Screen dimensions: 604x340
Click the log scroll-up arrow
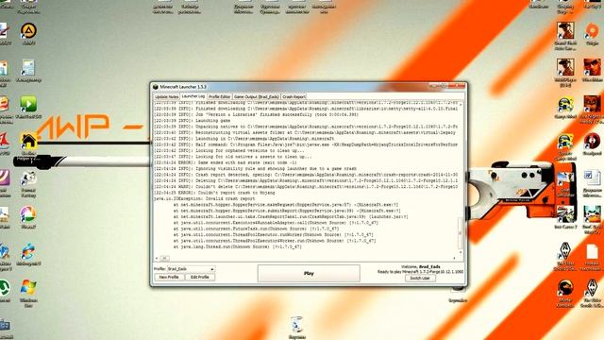tap(461, 105)
